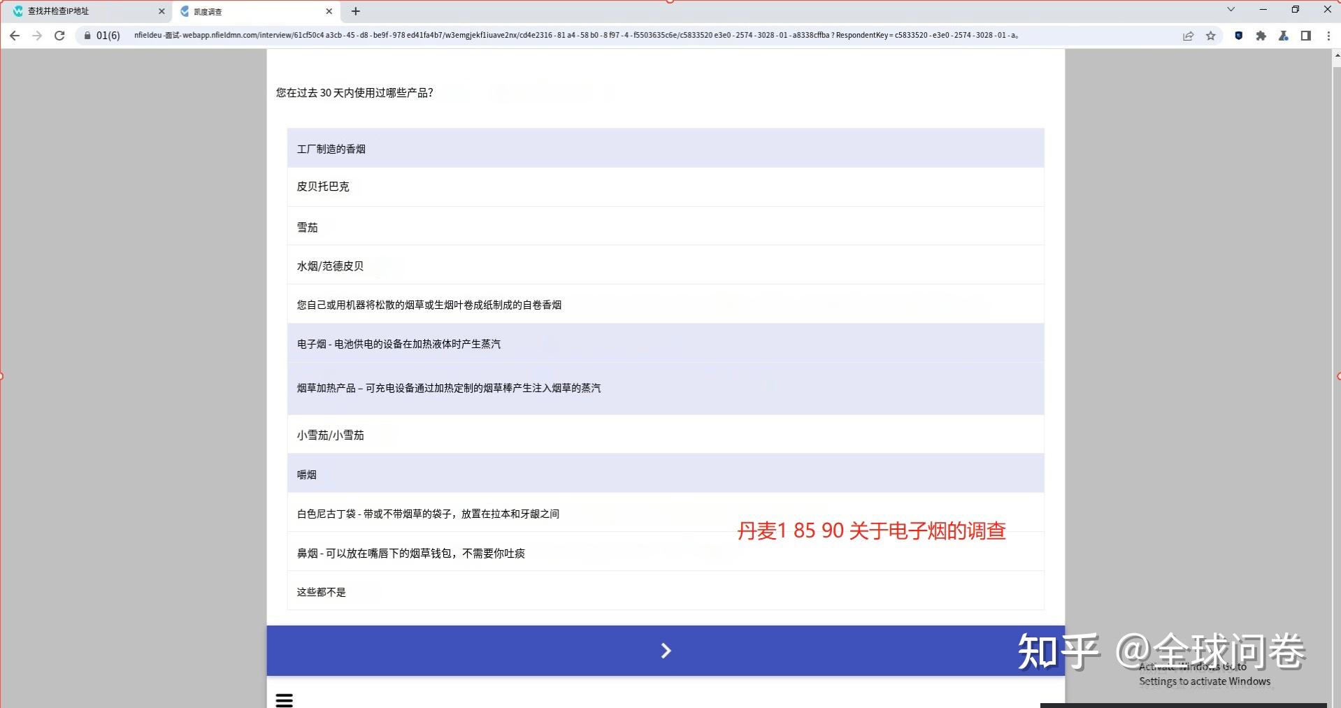Select the 白色尼古丁袋 option
Screen dimensions: 1341x708
[x=666, y=513]
